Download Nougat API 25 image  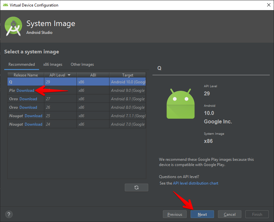[x=34, y=116]
